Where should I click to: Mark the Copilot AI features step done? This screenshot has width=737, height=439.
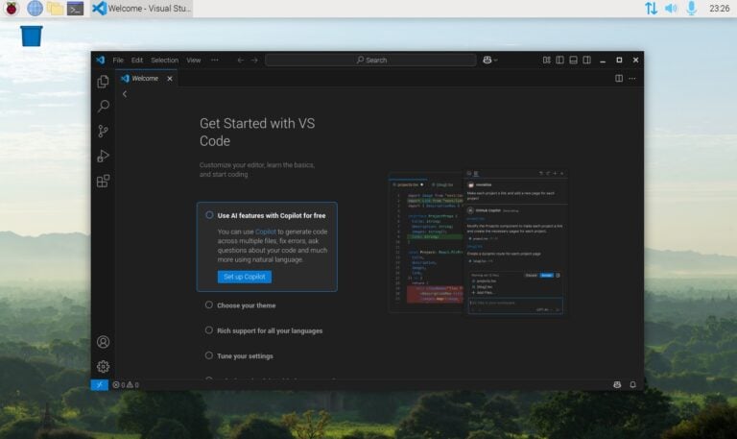[x=209, y=215]
